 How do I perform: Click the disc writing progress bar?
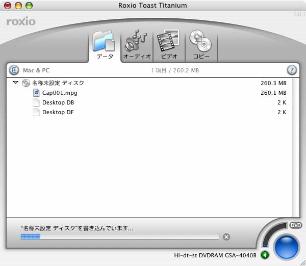(x=119, y=236)
